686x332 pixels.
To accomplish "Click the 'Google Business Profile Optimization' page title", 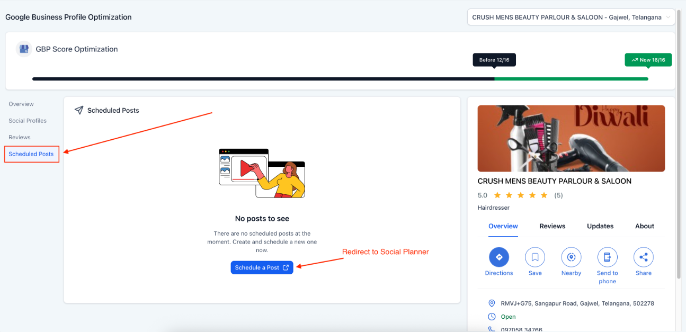I will tap(68, 17).
